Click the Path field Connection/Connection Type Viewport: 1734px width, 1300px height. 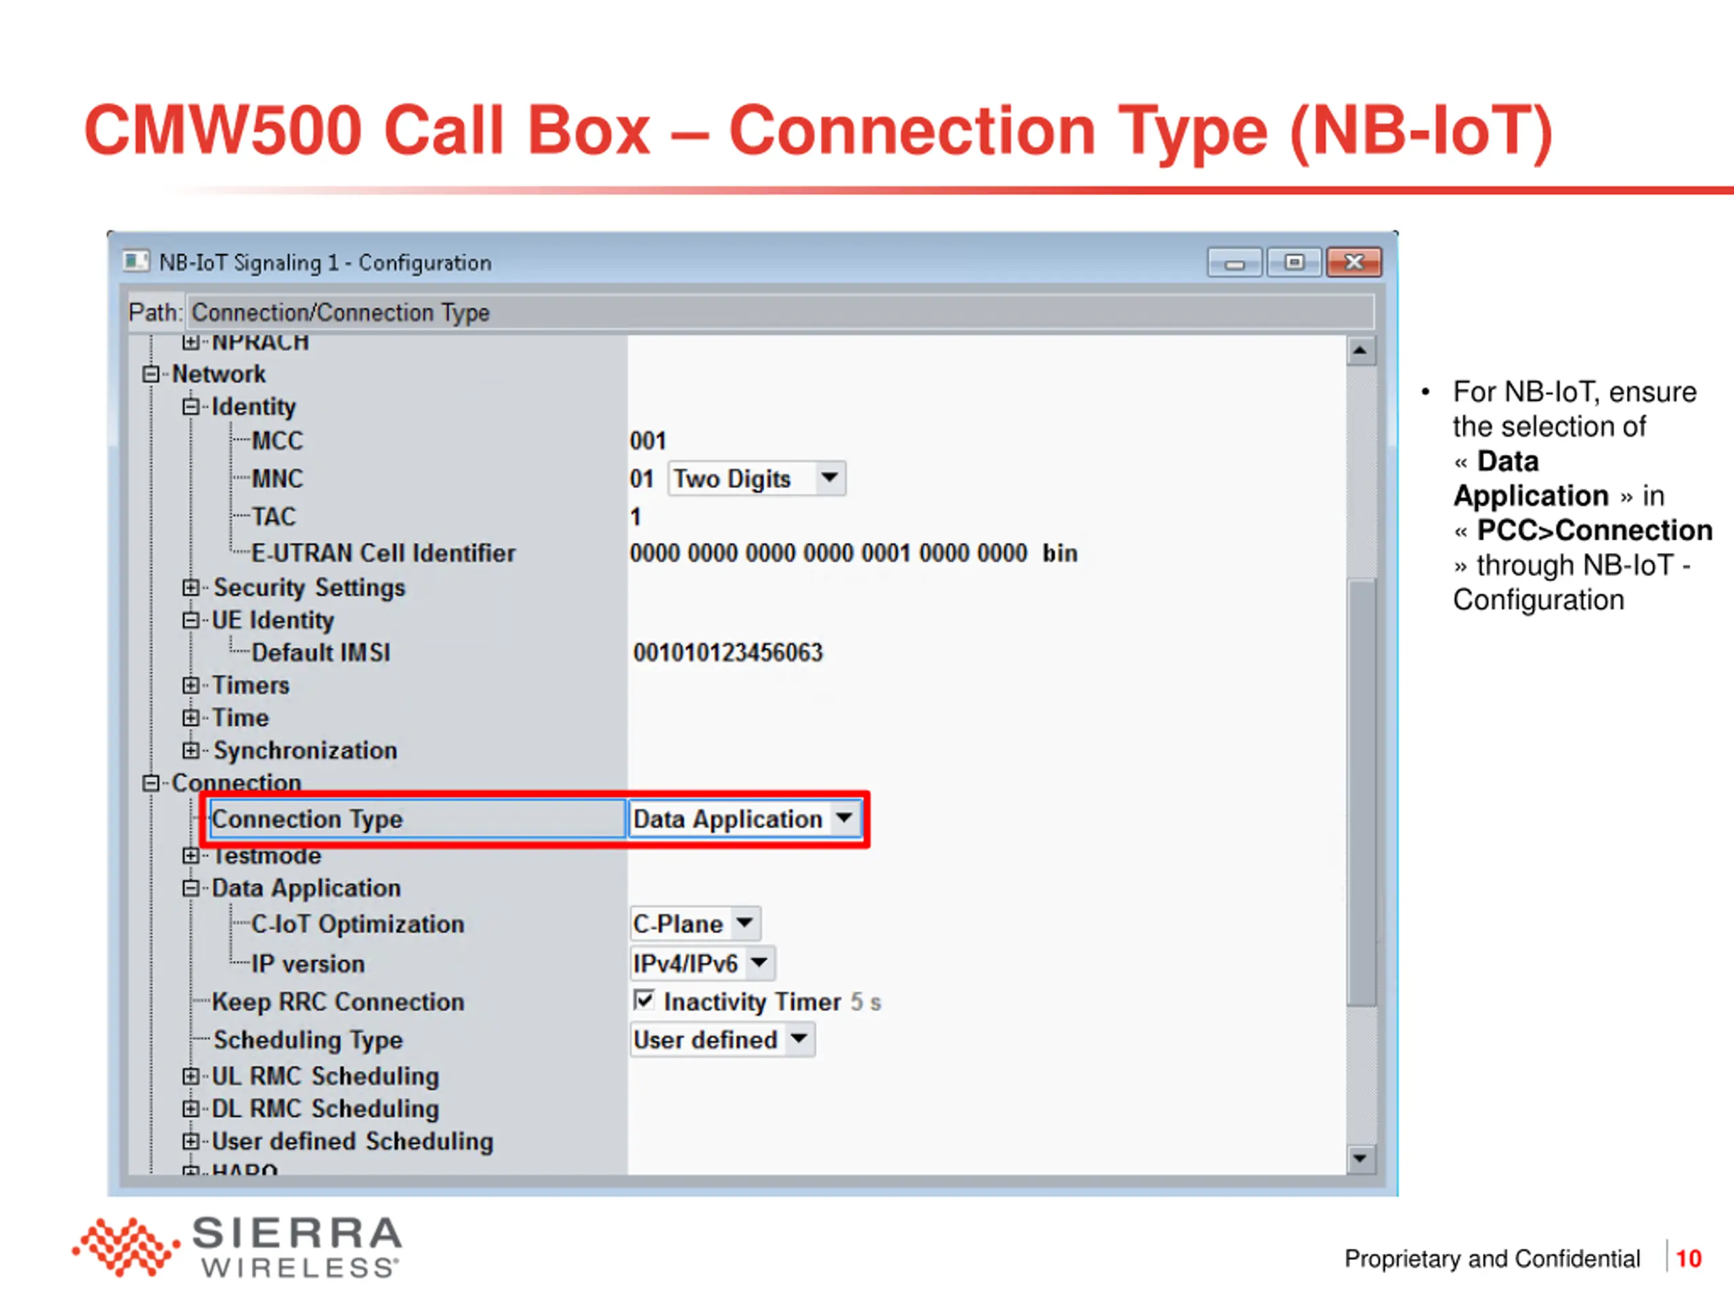point(780,313)
